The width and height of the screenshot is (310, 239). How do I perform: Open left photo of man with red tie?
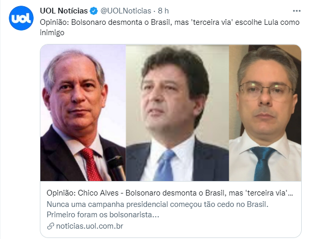pos(83,113)
